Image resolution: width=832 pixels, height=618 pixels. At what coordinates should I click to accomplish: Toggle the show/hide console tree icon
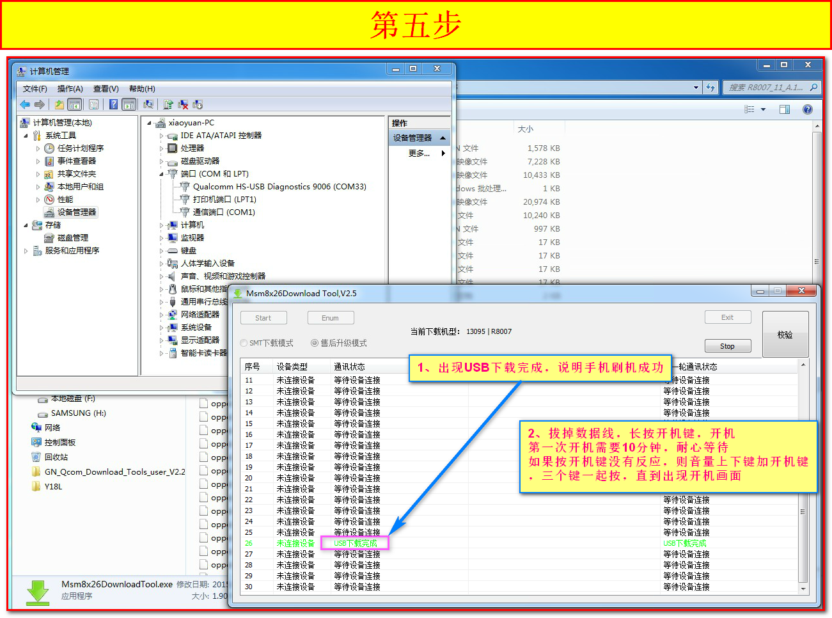pyautogui.click(x=74, y=104)
